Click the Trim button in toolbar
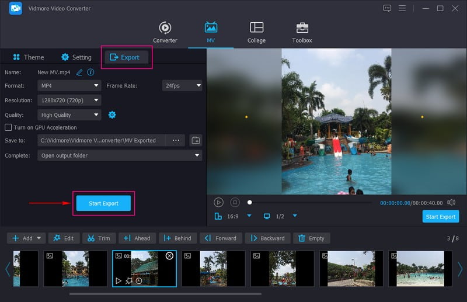Screen dimensions: 467x302 [99, 238]
